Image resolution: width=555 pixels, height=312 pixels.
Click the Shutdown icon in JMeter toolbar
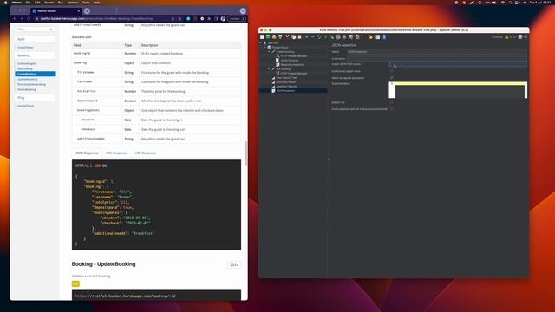[x=344, y=36]
